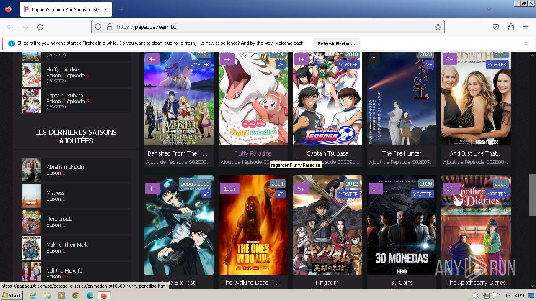Go forward with the forward arrow
536x301 pixels.
point(25,27)
